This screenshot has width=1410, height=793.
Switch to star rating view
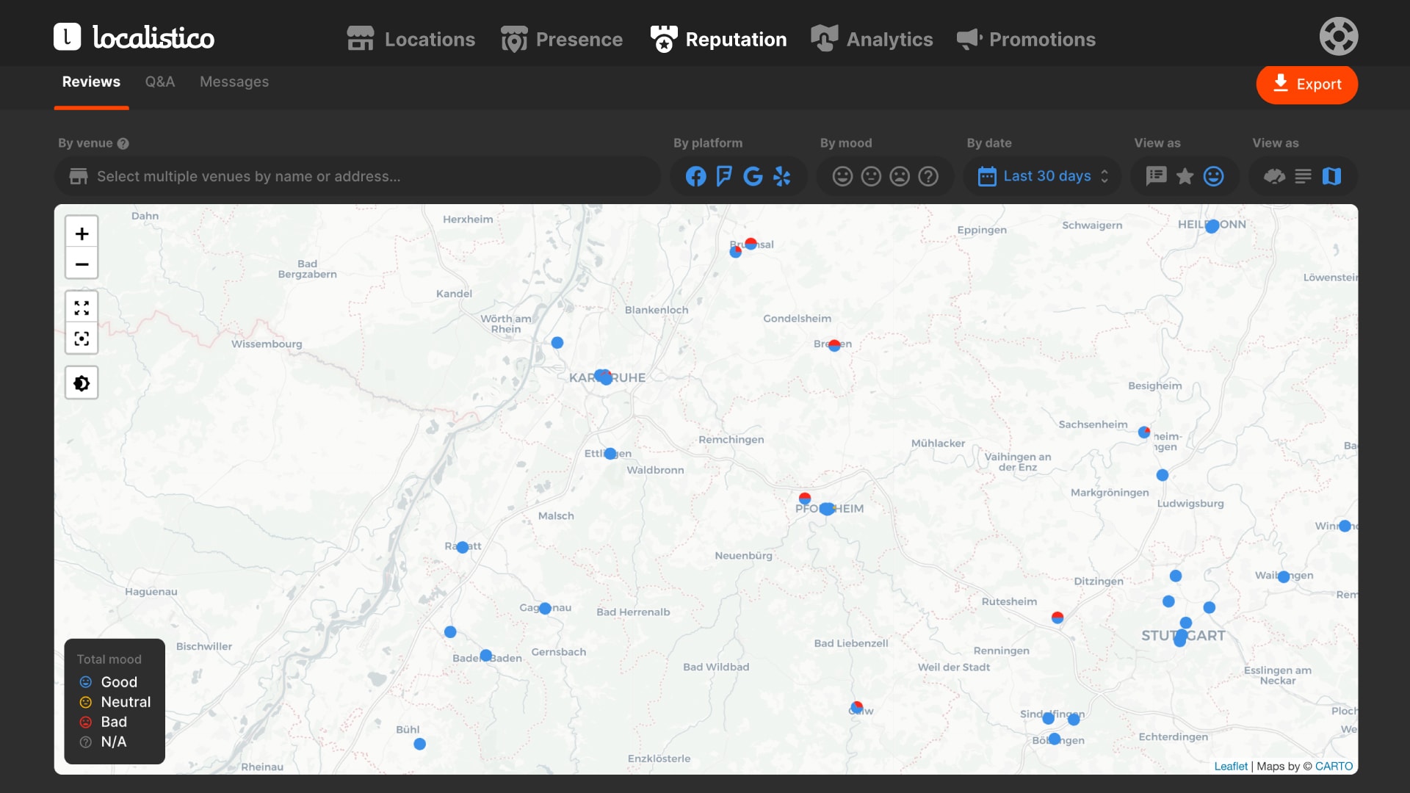1185,176
